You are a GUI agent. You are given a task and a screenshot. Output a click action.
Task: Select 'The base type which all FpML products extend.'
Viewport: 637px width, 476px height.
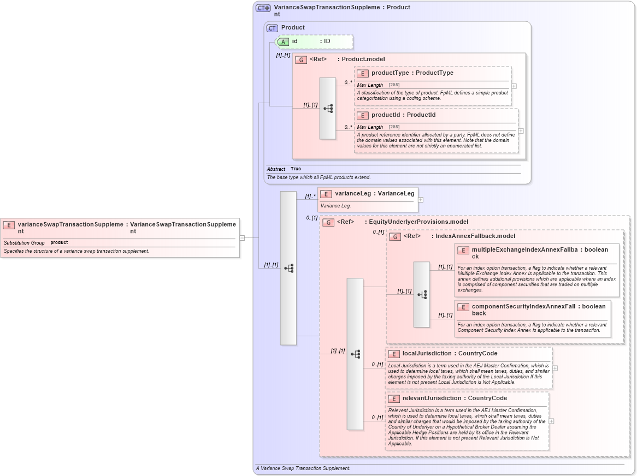(x=318, y=177)
